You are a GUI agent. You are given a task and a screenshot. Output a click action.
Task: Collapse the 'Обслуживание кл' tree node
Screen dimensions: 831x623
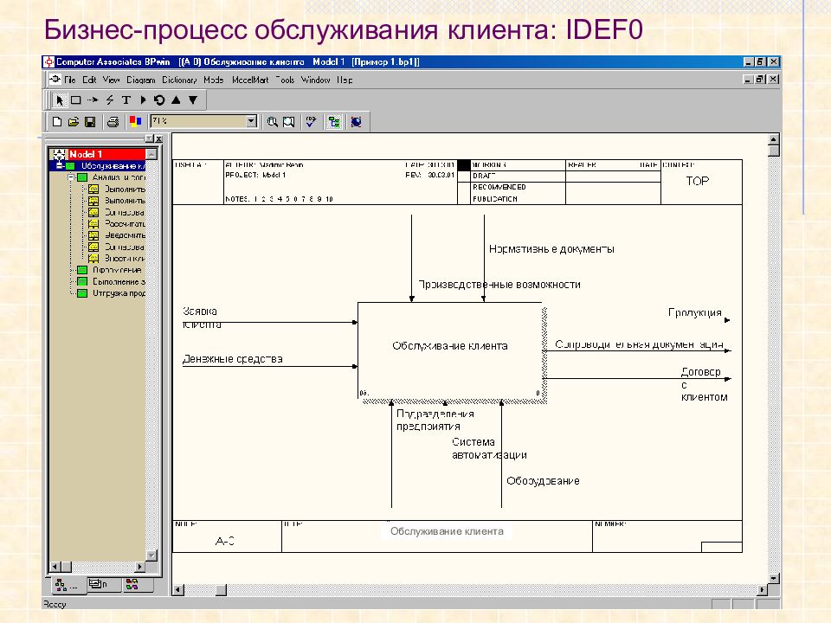click(60, 166)
